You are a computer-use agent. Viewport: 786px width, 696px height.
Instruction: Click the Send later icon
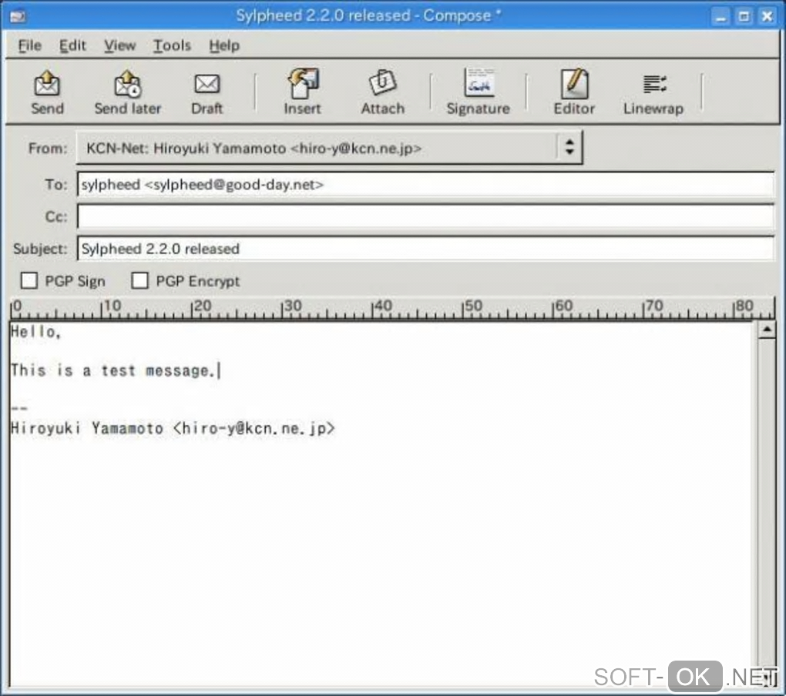tap(127, 84)
